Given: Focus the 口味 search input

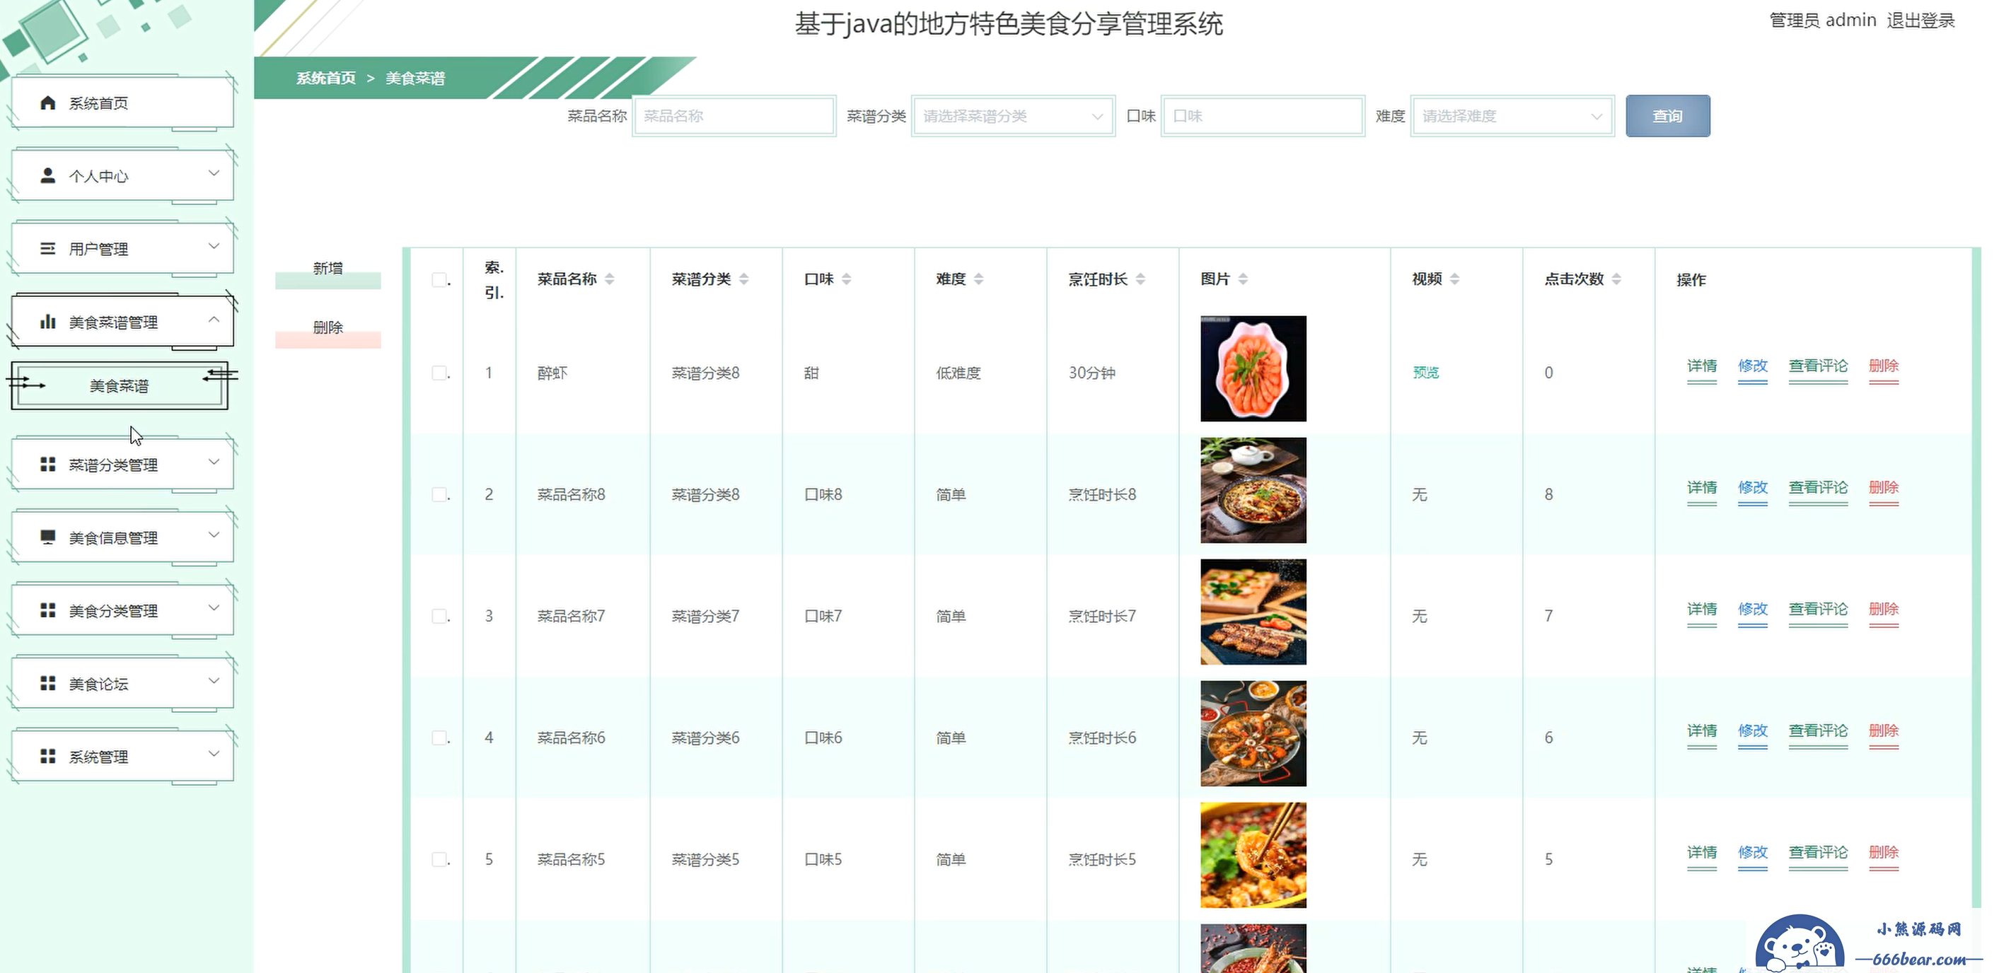Looking at the screenshot, I should [x=1263, y=117].
